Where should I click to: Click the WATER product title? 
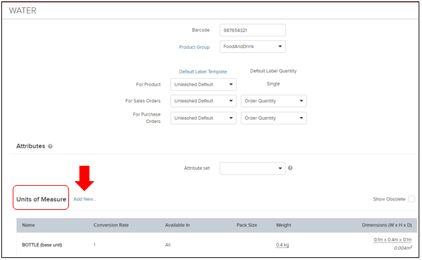23,11
